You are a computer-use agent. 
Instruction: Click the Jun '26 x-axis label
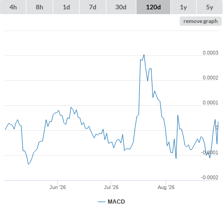[57, 187]
